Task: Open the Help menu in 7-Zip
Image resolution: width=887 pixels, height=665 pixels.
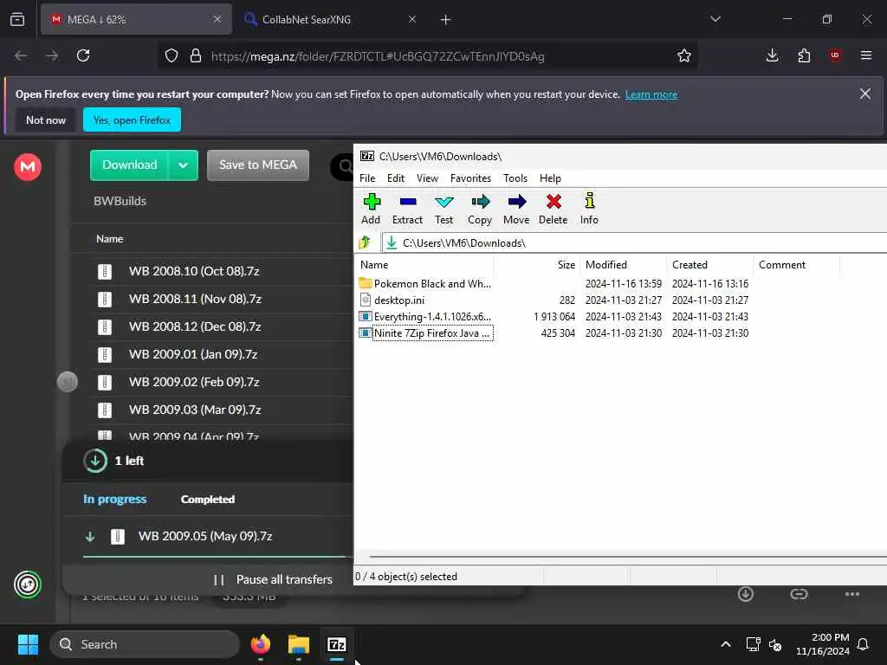Action: [x=550, y=178]
